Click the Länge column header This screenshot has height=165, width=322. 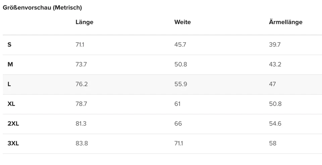84,22
